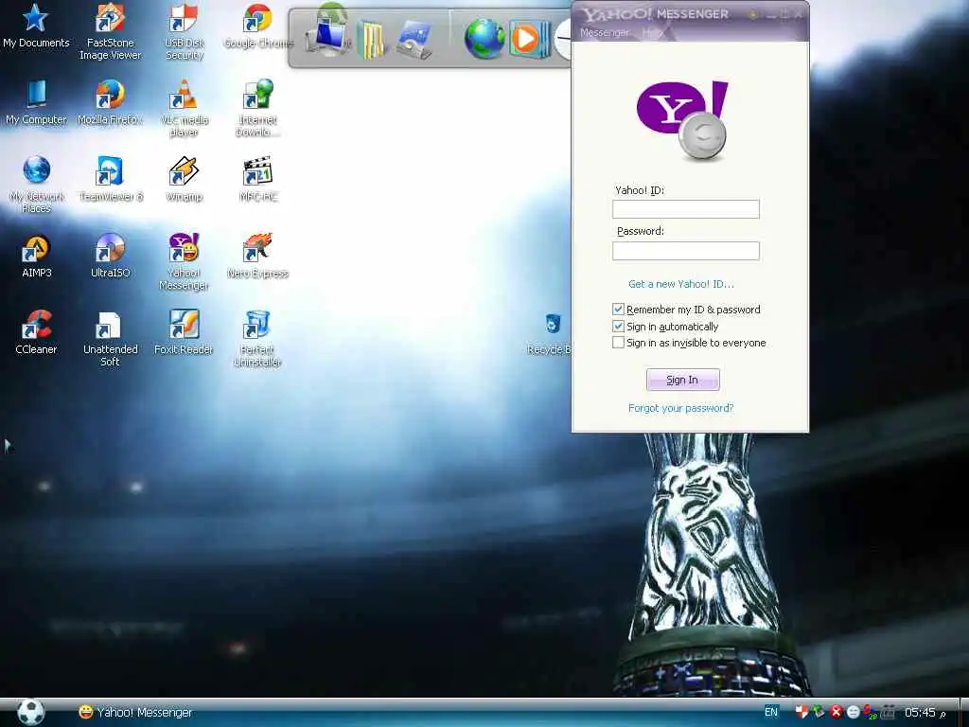
Task: Select the UltraISO shortcut
Action: tap(110, 256)
